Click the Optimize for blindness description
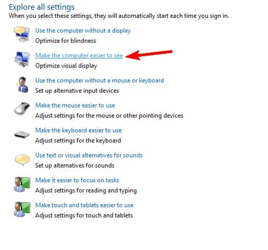 (x=66, y=41)
